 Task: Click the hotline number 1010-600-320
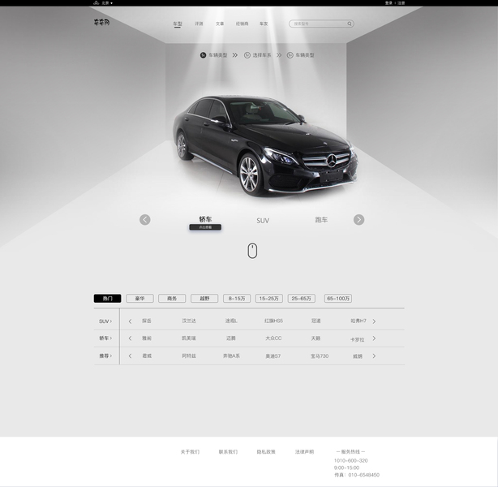point(350,460)
